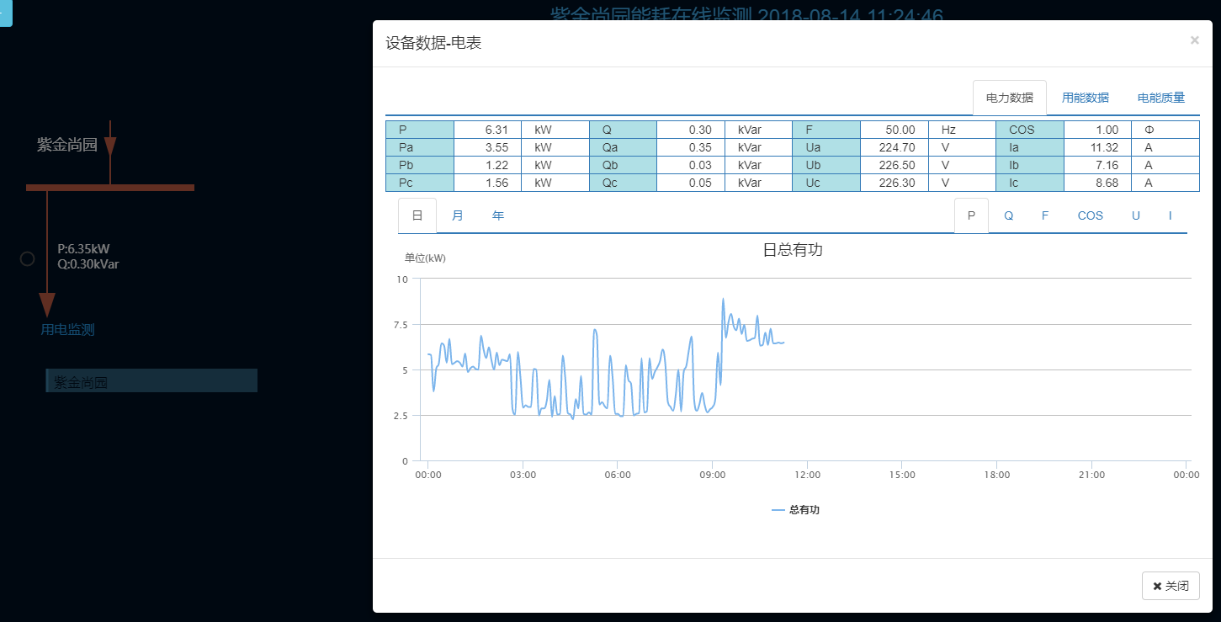Screen dimensions: 1221x622
Task: Click the Ic value 8.68 cell
Action: click(1097, 183)
